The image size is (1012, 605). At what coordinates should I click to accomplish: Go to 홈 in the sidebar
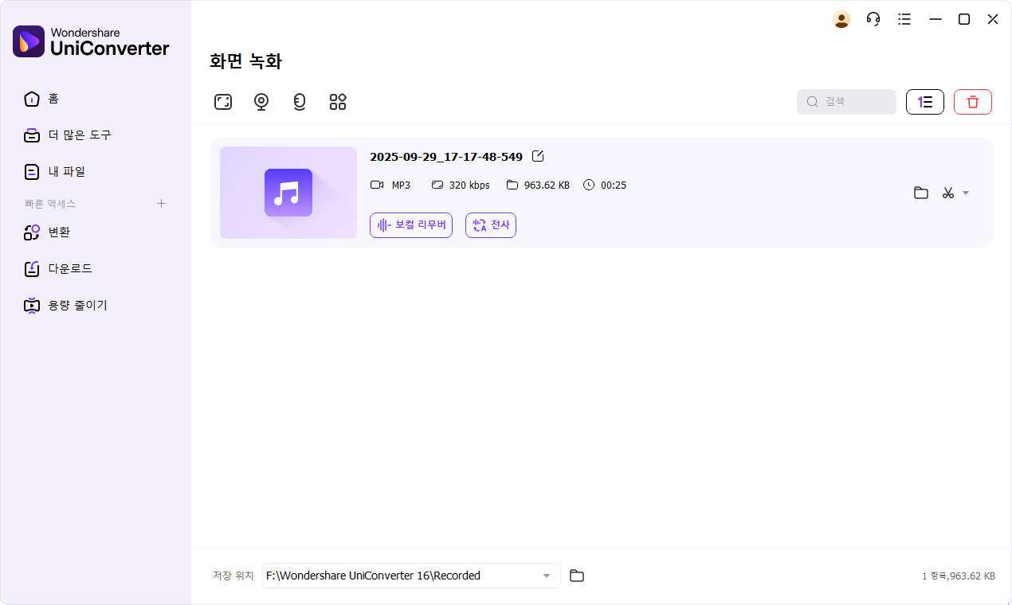(53, 99)
